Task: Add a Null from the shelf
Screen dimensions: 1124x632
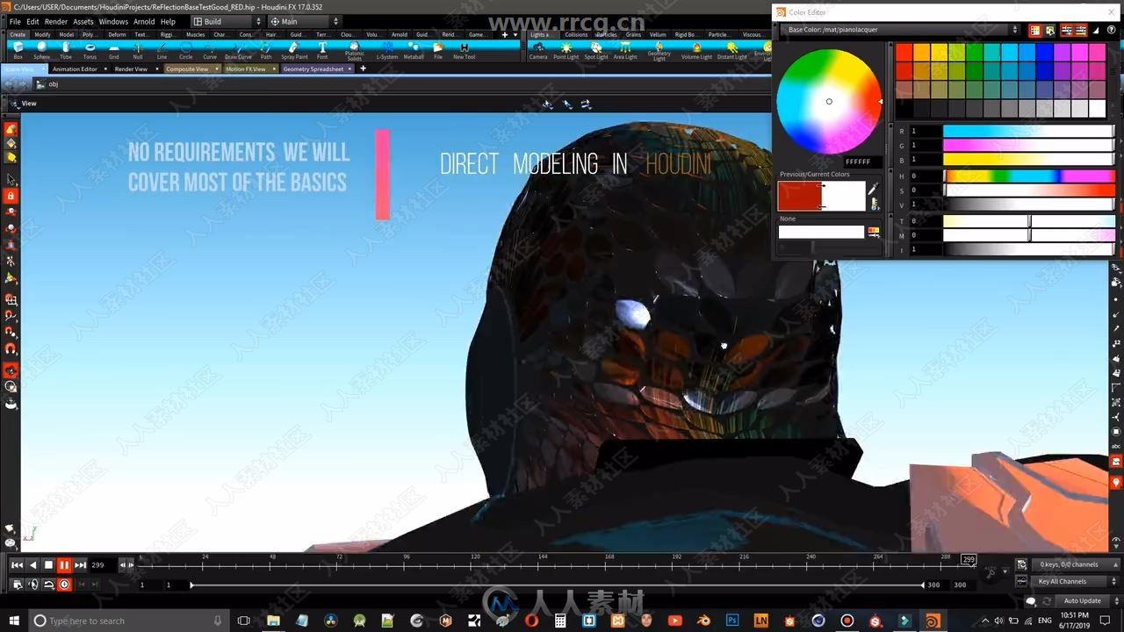Action: (138, 49)
